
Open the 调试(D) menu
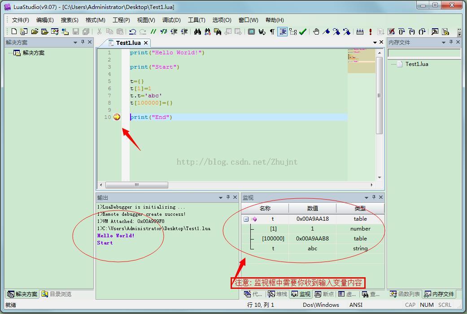(171, 20)
